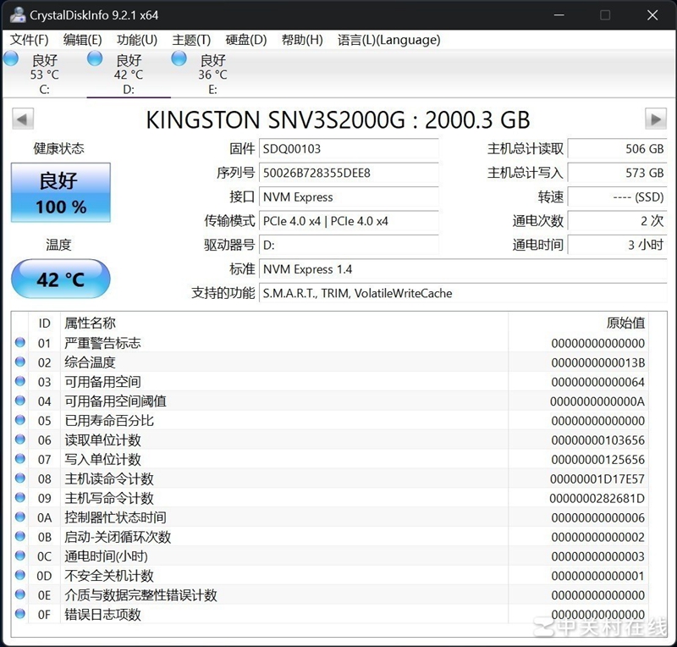Click the supported features field S.M.A.R.T., TRIM
677x647 pixels.
click(x=463, y=294)
